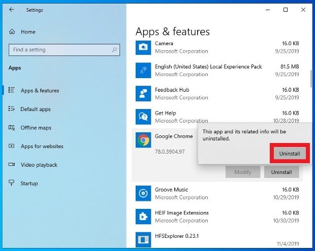This screenshot has height=251, width=315.
Task: Click the Feedback Hub app icon
Action: (x=143, y=94)
